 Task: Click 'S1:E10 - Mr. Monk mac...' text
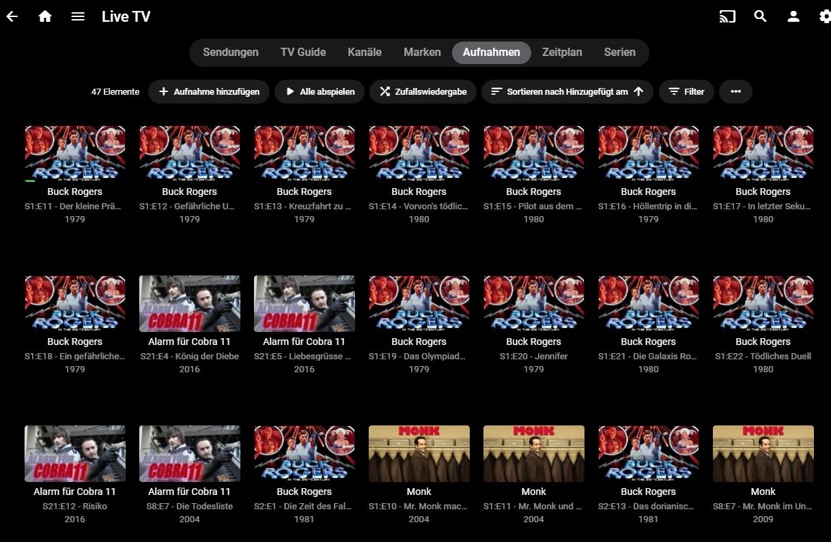[x=419, y=506]
